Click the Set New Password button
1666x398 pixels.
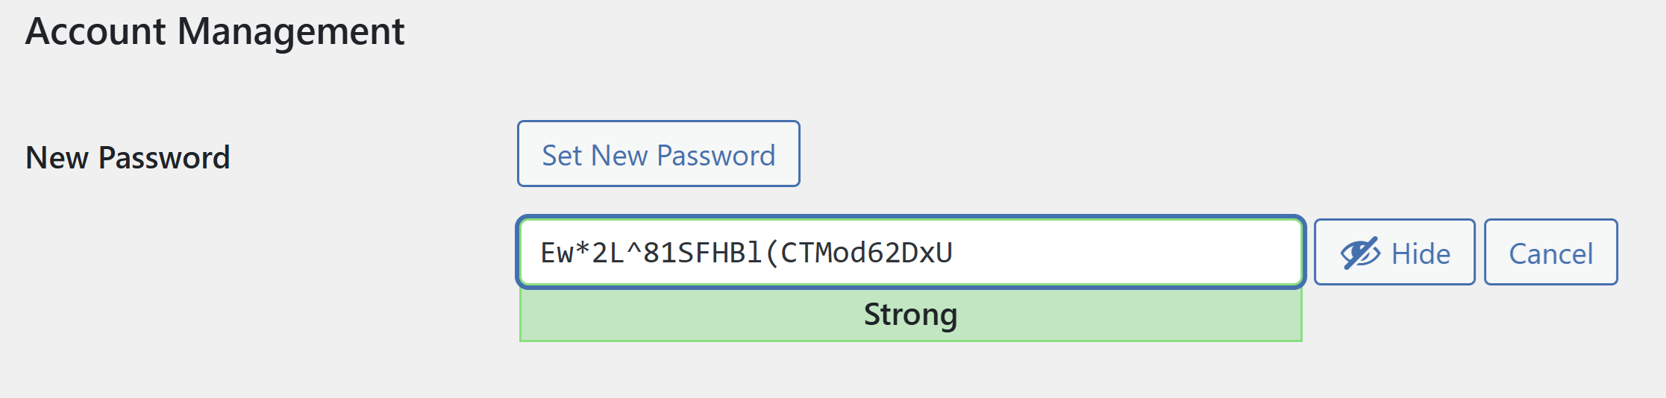coord(658,154)
